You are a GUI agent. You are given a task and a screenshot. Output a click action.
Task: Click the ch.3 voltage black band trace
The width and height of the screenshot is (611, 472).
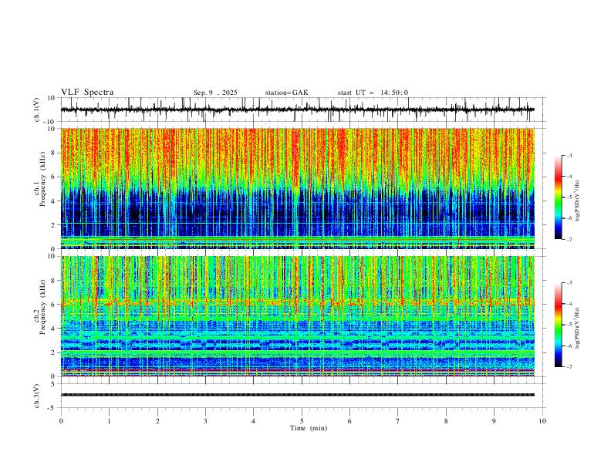tap(298, 395)
